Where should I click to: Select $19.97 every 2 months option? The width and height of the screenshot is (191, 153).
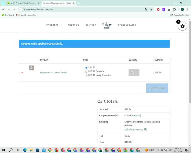[x=86, y=75]
